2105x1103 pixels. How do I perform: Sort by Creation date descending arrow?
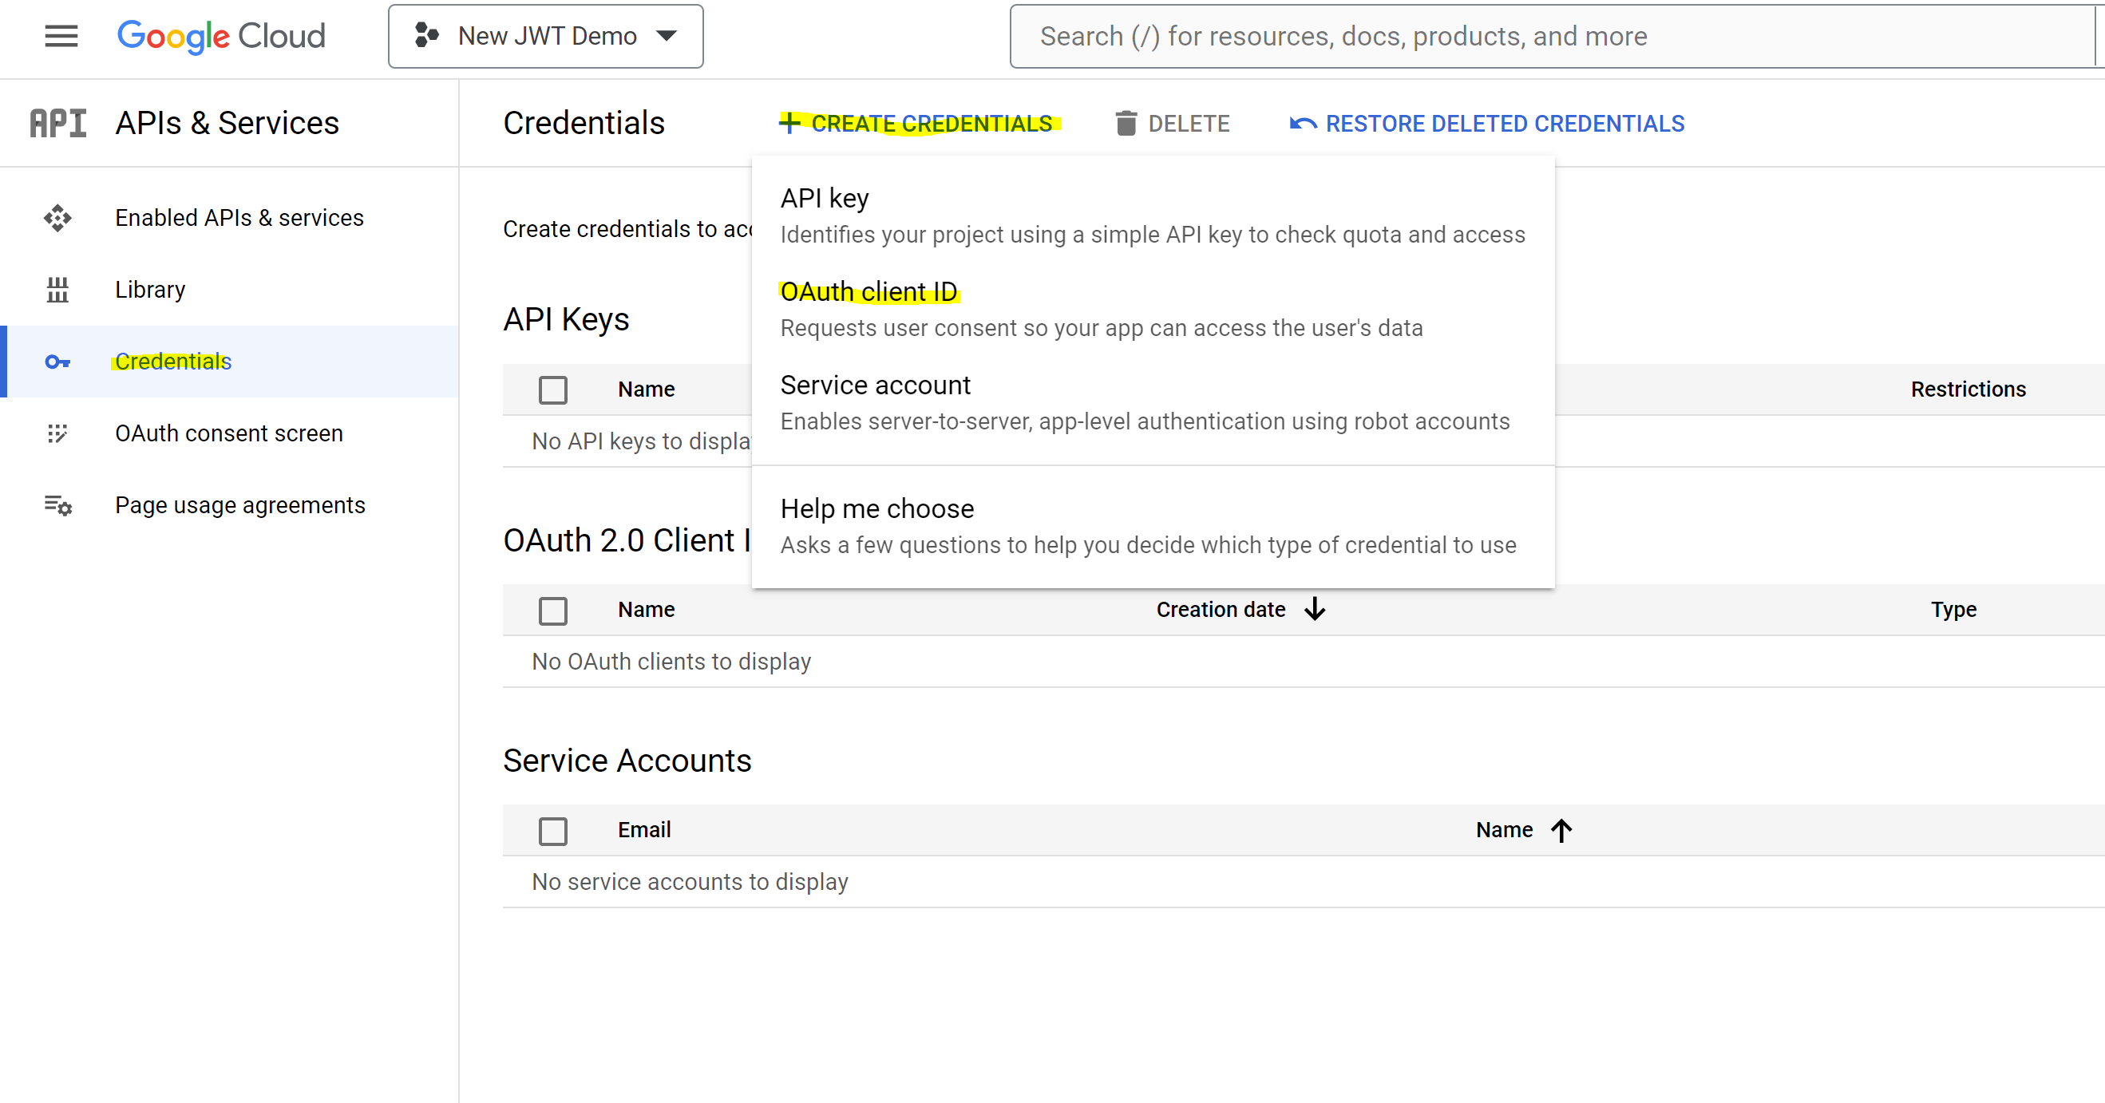[x=1314, y=609]
